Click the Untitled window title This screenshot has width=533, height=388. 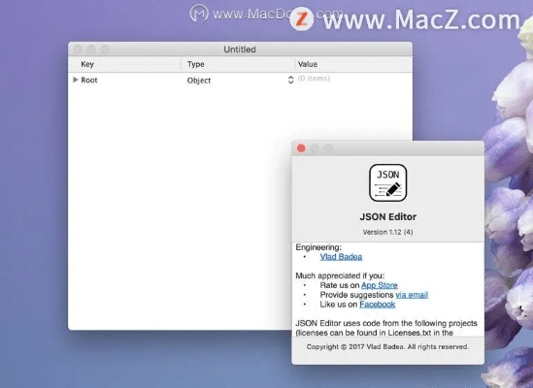coord(240,49)
